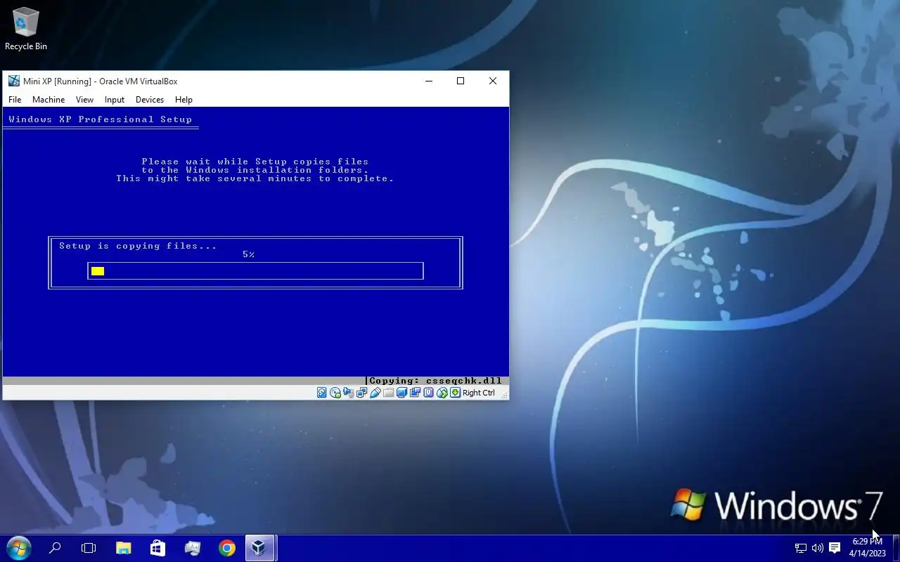
Task: Open the Machine menu
Action: click(49, 100)
